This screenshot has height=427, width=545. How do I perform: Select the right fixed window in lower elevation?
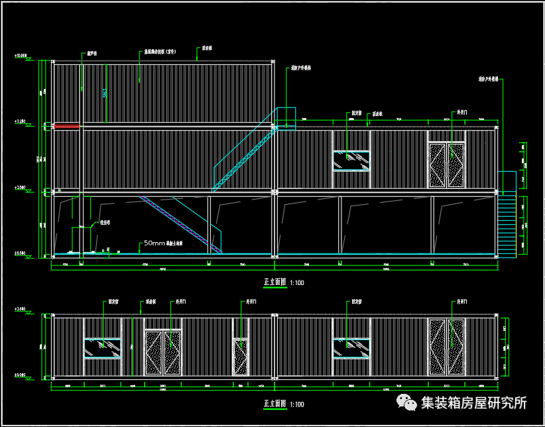[x=351, y=348]
